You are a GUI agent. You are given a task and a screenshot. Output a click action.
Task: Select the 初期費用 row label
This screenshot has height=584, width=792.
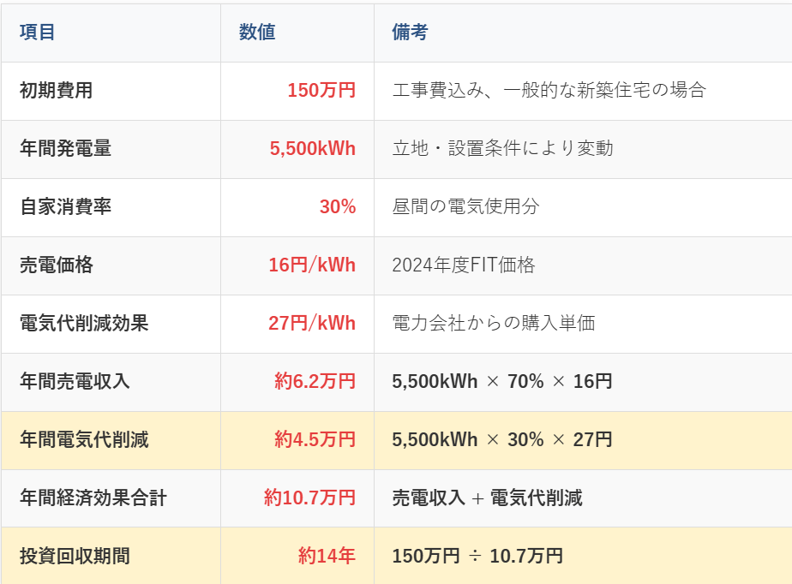[56, 91]
